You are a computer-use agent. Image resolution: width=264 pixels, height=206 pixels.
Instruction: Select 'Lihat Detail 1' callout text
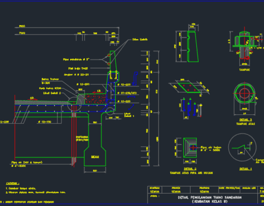(x=129, y=115)
